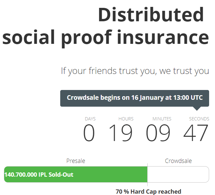Click the days counter showing 0
The height and width of the screenshot is (195, 215).
(x=89, y=133)
